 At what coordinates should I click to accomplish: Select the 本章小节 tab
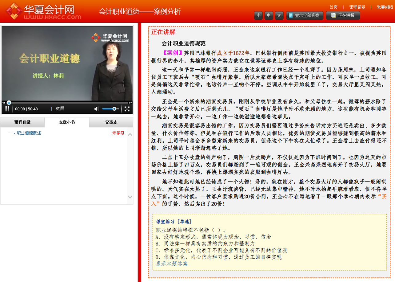click(67, 122)
